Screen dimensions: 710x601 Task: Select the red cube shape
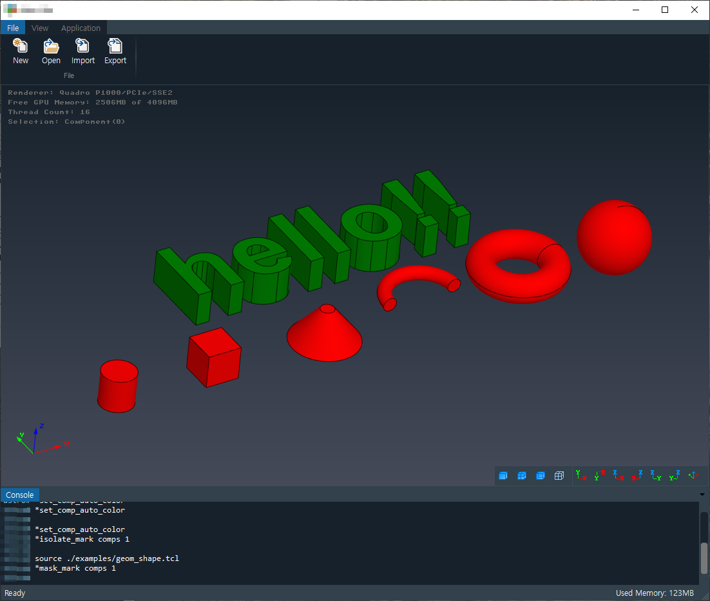coord(213,358)
